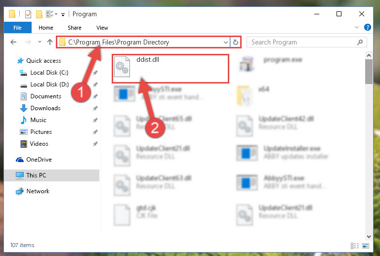This screenshot has width=380, height=256.
Task: Click the New Folder quick access icon
Action: 39,14
